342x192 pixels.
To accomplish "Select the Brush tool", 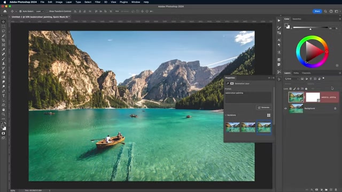I will click(3, 59).
